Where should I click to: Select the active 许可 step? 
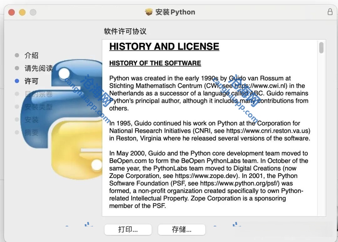[x=31, y=81]
